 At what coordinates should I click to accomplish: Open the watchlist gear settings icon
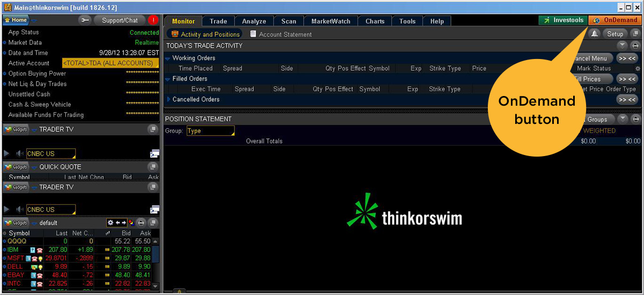(x=111, y=223)
